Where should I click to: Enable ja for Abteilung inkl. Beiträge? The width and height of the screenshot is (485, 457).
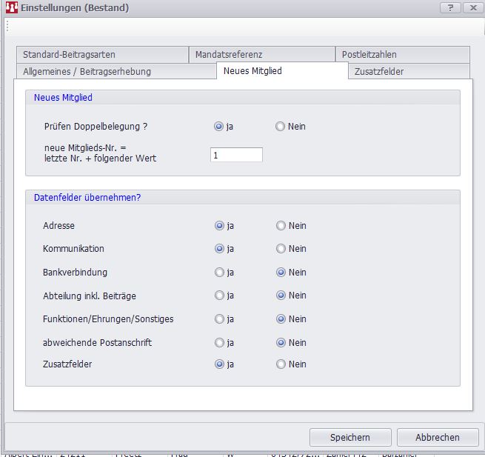(x=219, y=296)
